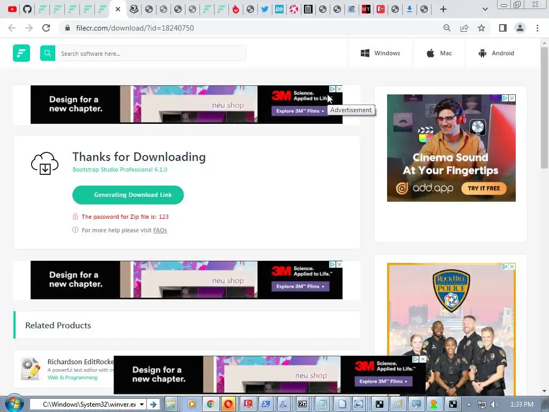Open the Mac category
The height and width of the screenshot is (412, 549).
439,53
